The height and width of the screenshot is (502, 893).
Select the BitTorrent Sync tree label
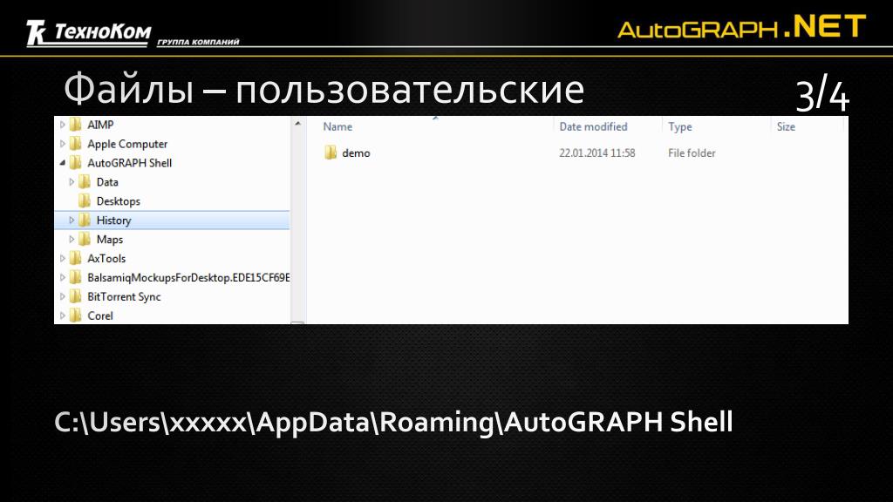click(124, 296)
